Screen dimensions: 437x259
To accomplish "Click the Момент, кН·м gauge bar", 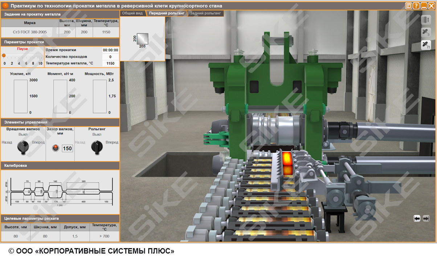I will click(61, 96).
